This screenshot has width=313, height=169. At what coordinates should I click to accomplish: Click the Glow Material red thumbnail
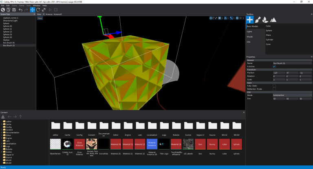coord(79,143)
